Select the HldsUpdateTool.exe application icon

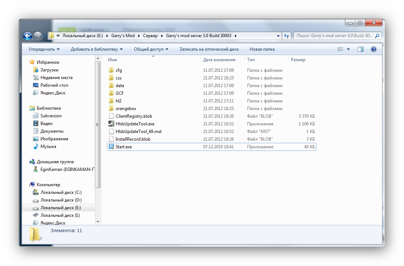[x=111, y=124]
